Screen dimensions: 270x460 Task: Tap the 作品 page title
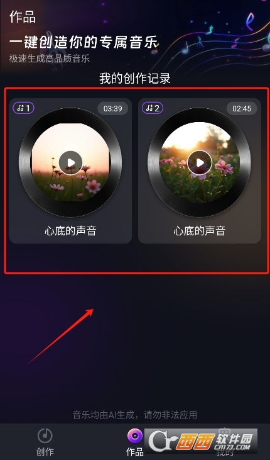coord(23,16)
